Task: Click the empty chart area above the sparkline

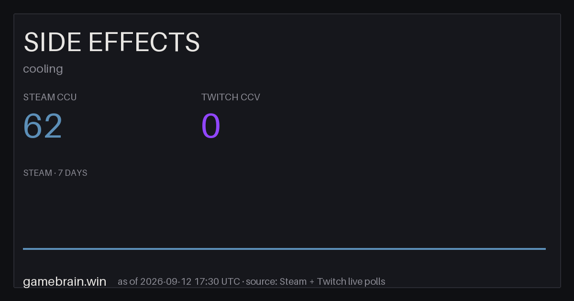Action: [284, 213]
